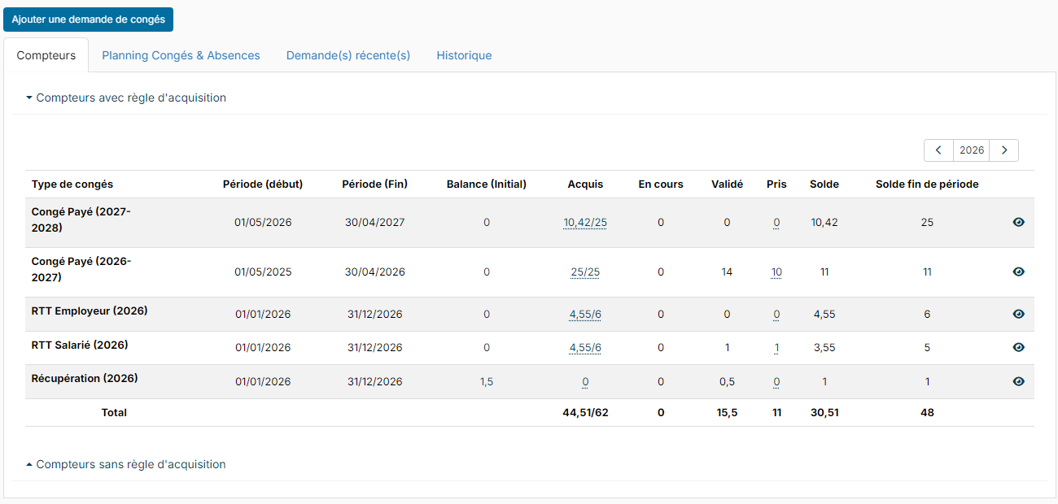The image size is (1058, 504).
Task: Collapse 'Compteurs avec règle d'acquisition' section
Action: pos(126,98)
